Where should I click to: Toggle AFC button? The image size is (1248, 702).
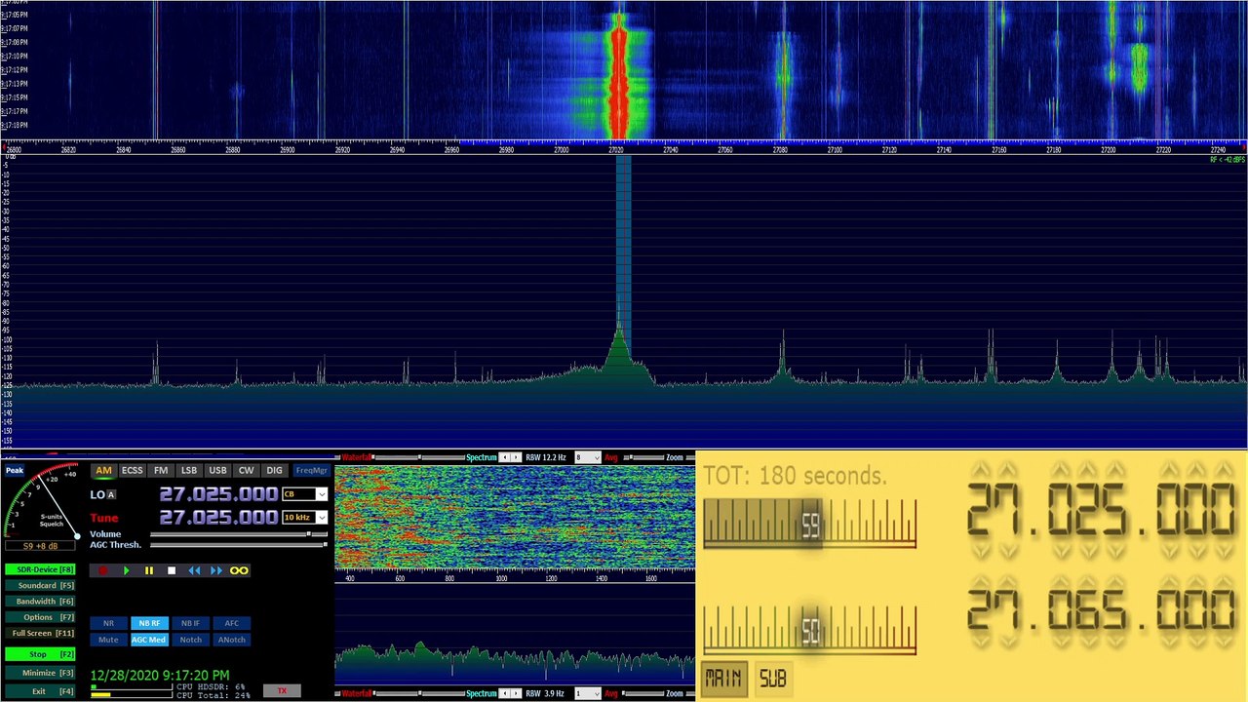(x=231, y=623)
